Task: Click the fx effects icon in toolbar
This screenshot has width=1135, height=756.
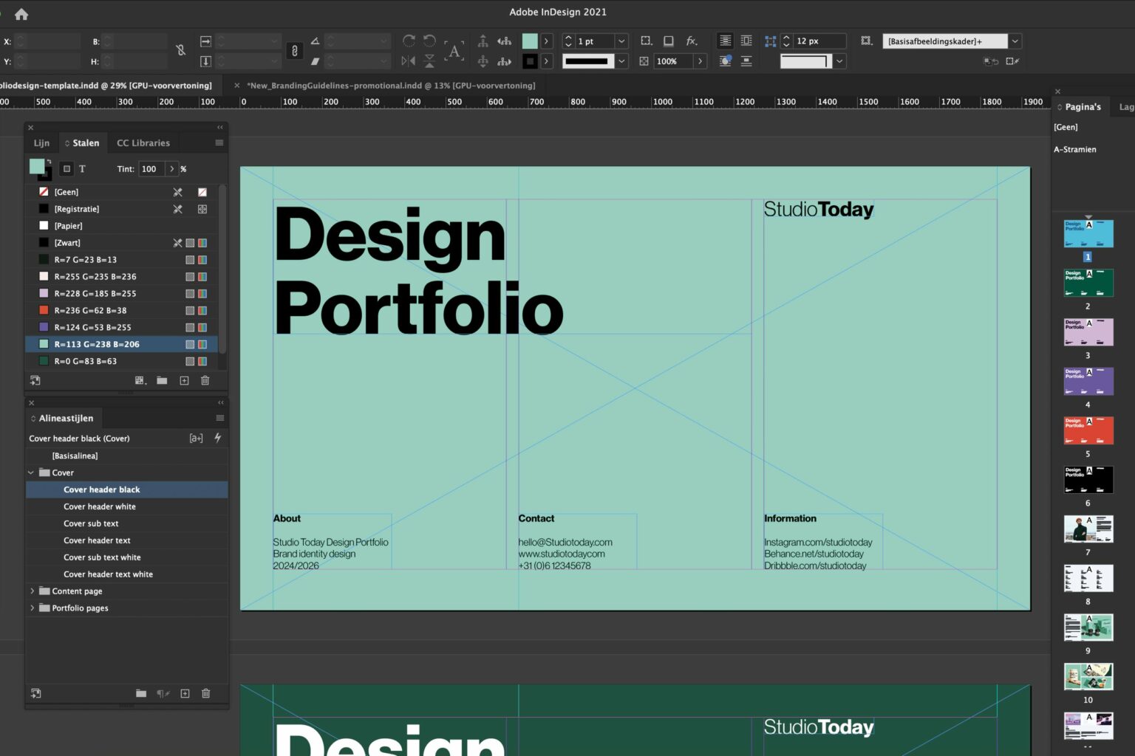Action: 690,41
